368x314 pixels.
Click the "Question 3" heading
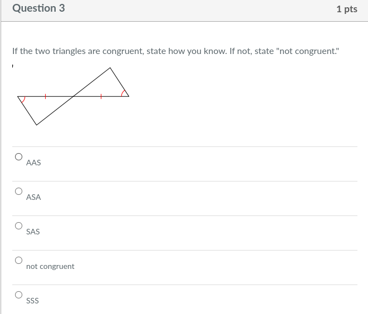38,8
